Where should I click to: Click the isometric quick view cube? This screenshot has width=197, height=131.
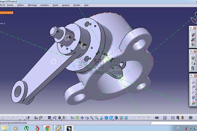111,118
